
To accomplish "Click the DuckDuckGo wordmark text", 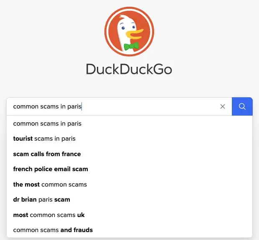I will point(129,69).
